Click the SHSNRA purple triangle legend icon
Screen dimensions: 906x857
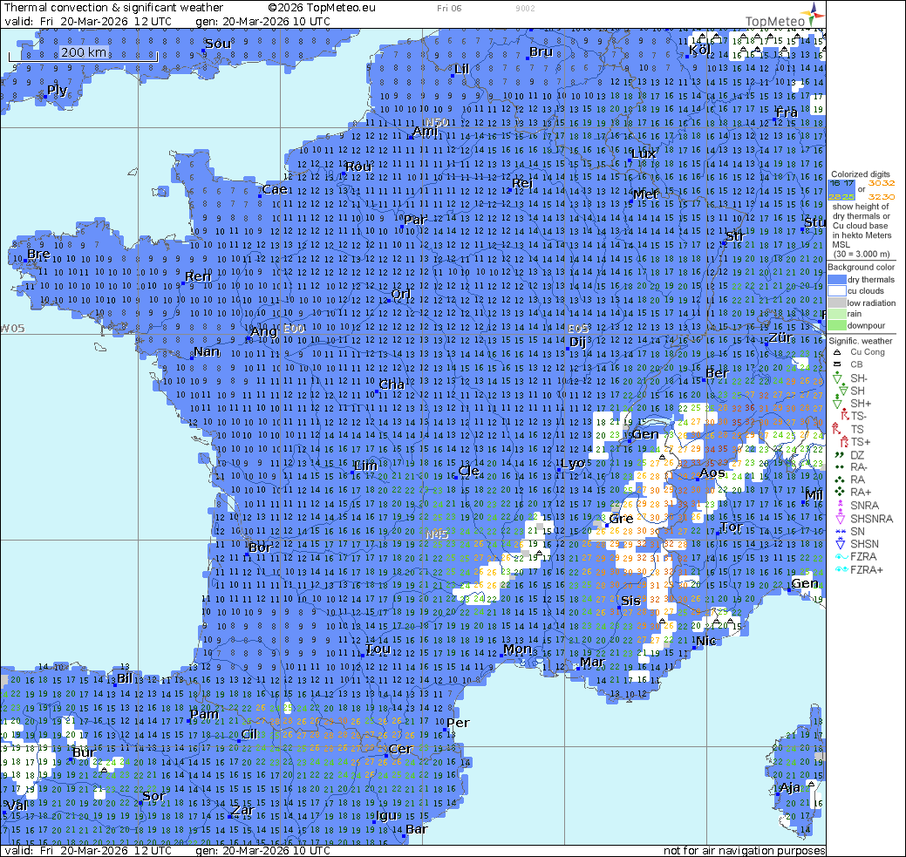pos(837,518)
